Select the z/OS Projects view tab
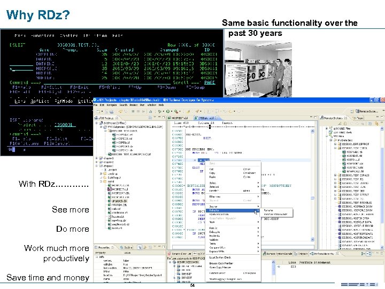Screen dimensions: 385x289 coord(107,118)
